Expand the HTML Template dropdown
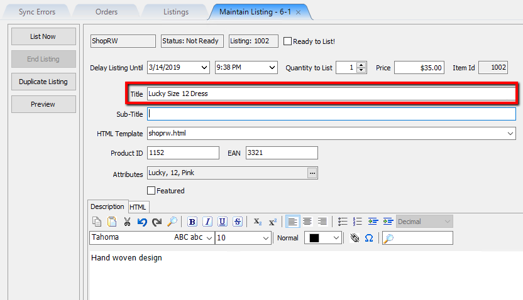 (510, 134)
